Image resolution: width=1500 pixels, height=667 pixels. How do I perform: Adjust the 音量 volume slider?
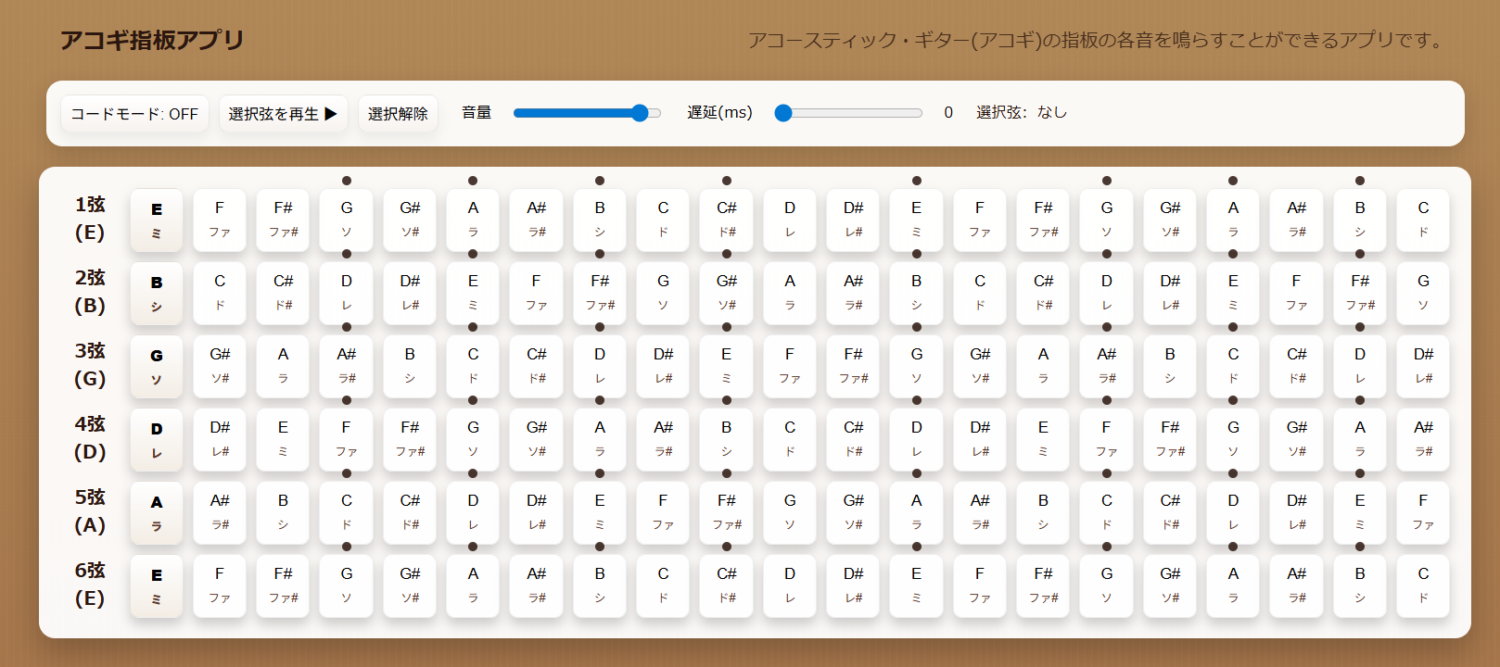point(587,113)
